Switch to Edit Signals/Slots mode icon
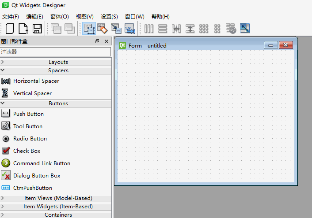 click(103, 29)
